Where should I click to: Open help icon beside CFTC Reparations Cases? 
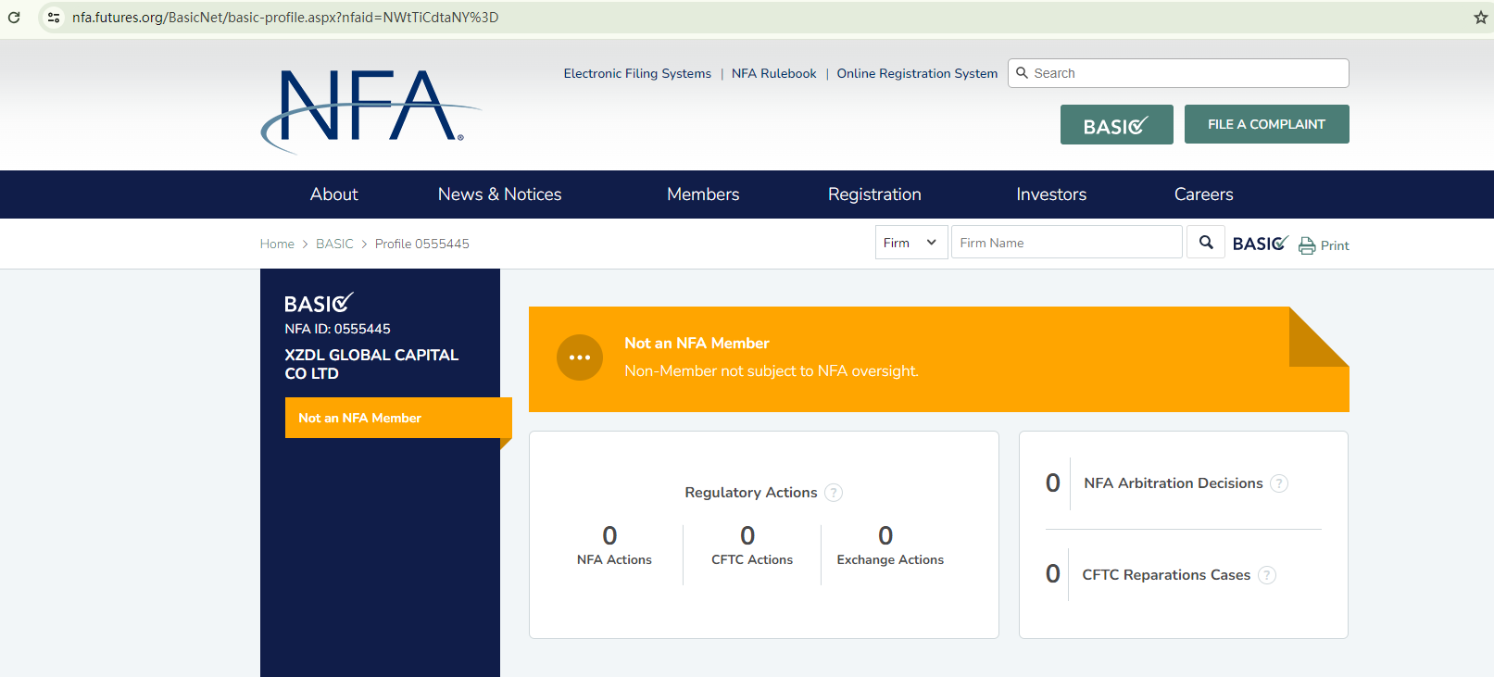[x=1267, y=575]
